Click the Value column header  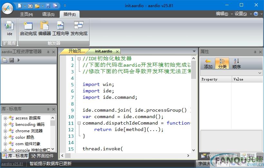point(247,79)
